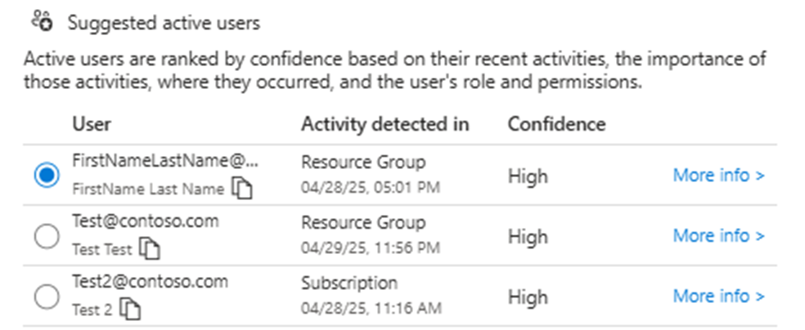The width and height of the screenshot is (805, 330).
Task: Click the 04/29/25, 11:56 PM timestamp
Action: click(x=371, y=248)
